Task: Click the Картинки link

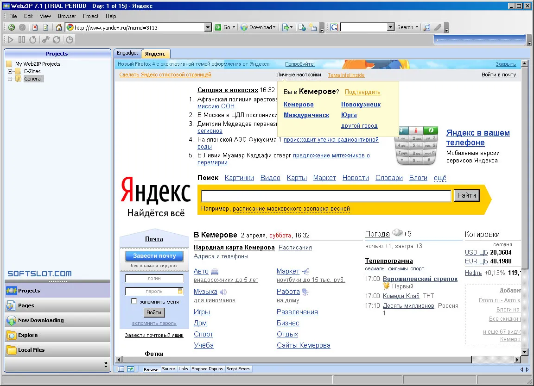Action: tap(239, 178)
